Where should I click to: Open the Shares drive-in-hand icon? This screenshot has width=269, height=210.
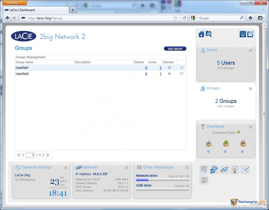pos(204,170)
